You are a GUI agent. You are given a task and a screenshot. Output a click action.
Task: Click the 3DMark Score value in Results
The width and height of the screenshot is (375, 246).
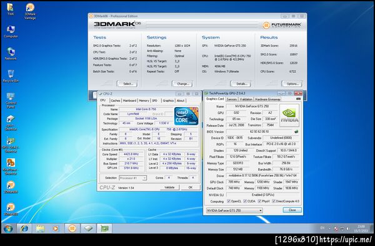(294, 45)
